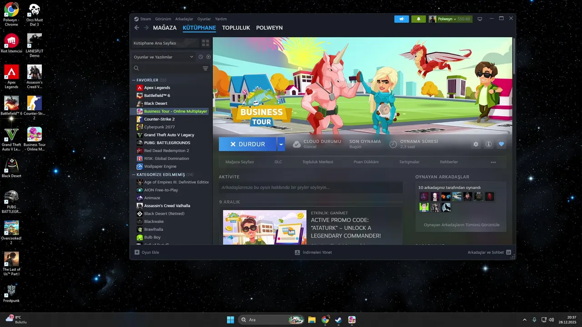Image resolution: width=582 pixels, height=327 pixels.
Task: Open Tartışmalar link
Action: point(409,162)
